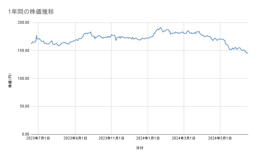Click the rightmost end point of the line
Viewport: 256px width, 158px height.
248,53
